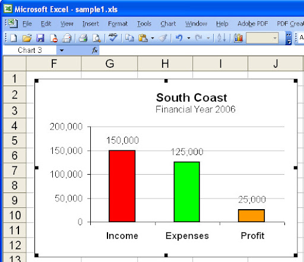Screen dimensions: 304x262
Task: Expand the Name Box dropdown arrow
Action: tap(62, 50)
